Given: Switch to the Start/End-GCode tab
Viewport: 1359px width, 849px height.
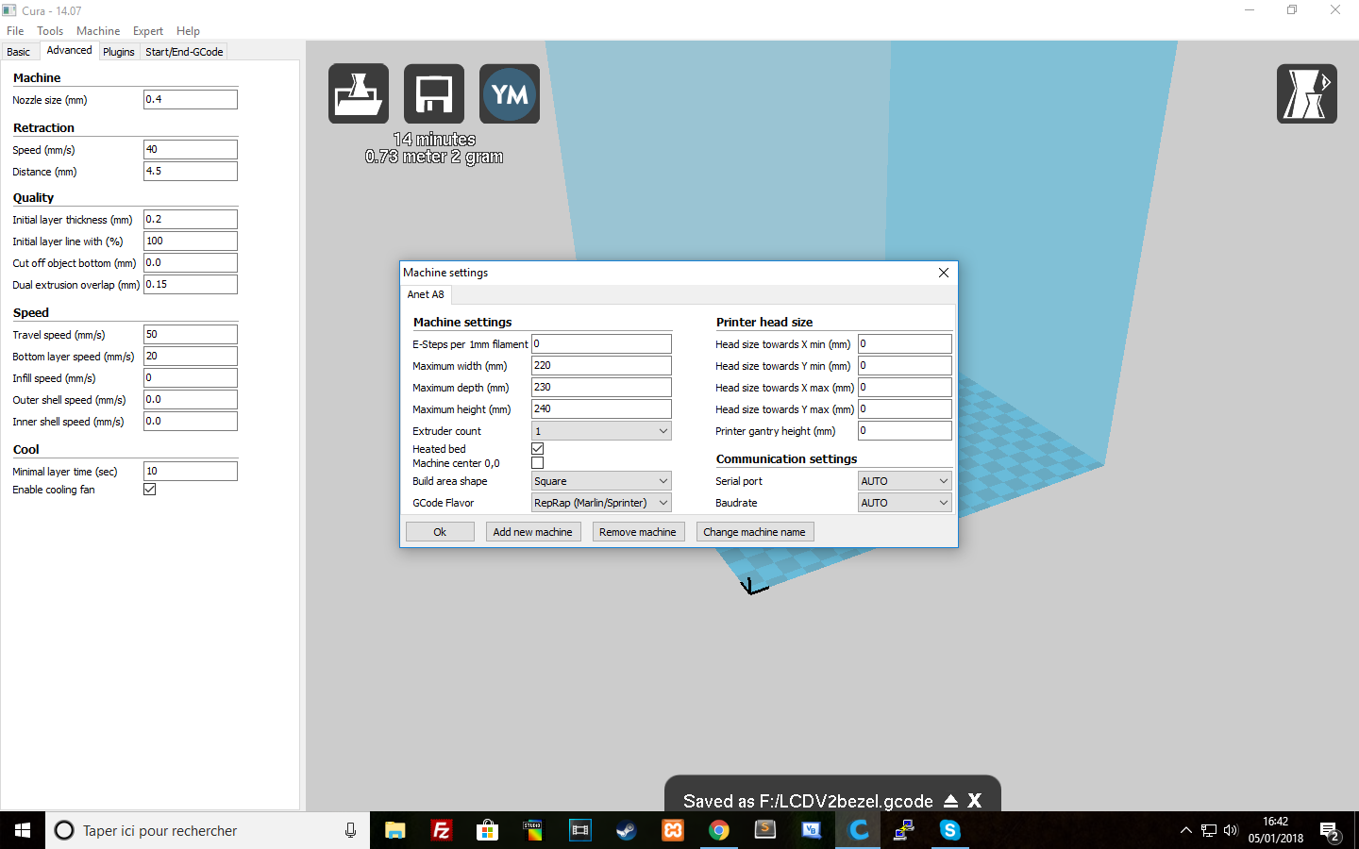Looking at the screenshot, I should coord(184,52).
